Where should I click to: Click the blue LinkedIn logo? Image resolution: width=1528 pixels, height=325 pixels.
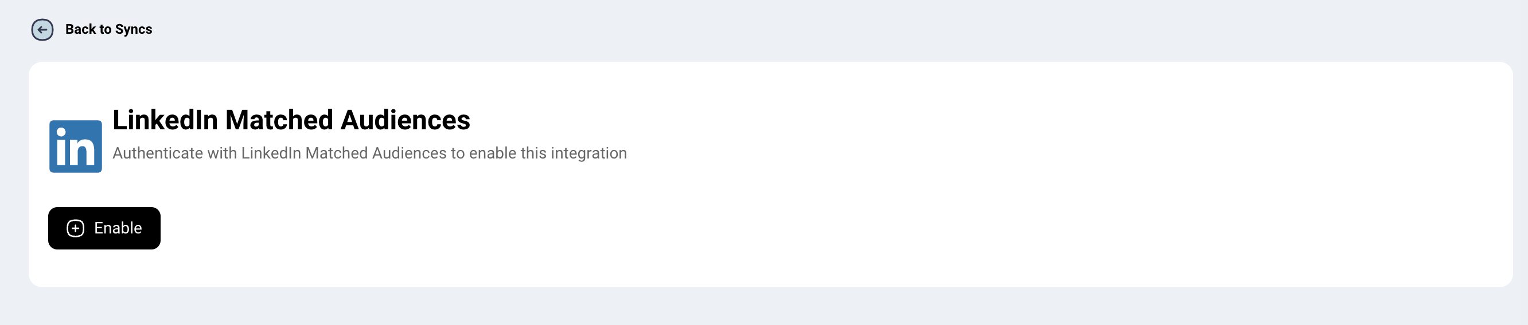[75, 146]
